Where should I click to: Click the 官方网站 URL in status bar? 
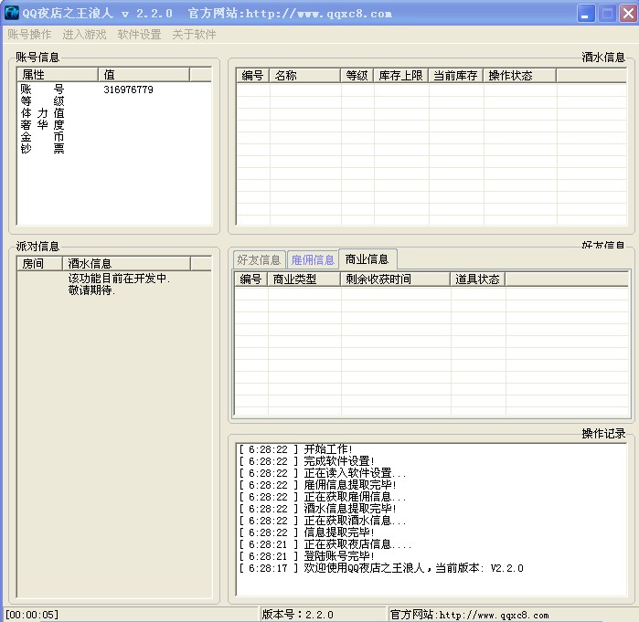coord(470,615)
